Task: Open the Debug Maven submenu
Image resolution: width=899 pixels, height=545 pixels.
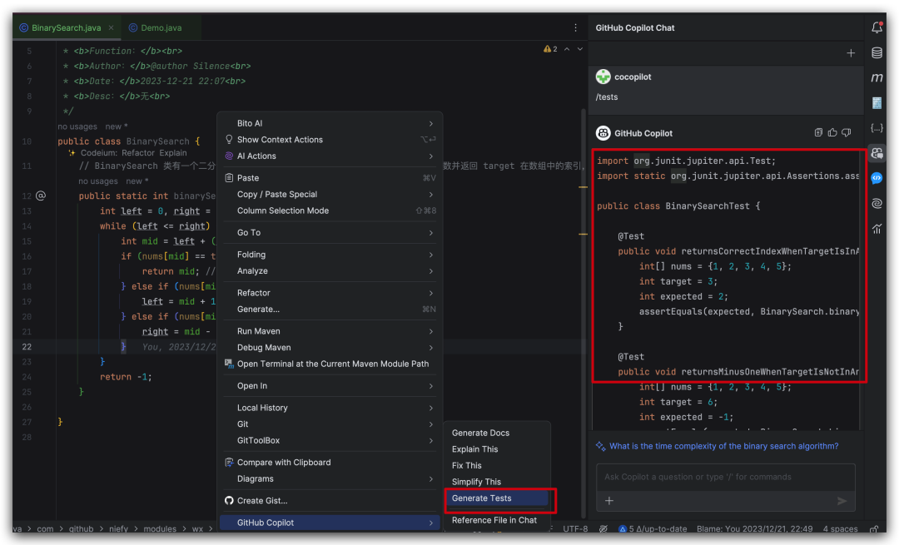Action: 330,348
